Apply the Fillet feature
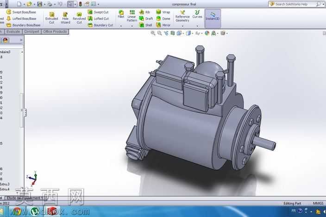The height and width of the screenshot is (217, 326). (121, 14)
